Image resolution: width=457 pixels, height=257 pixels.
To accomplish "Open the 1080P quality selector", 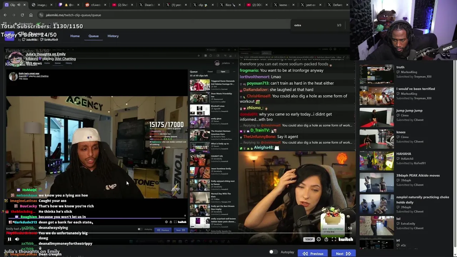I will tap(309, 239).
